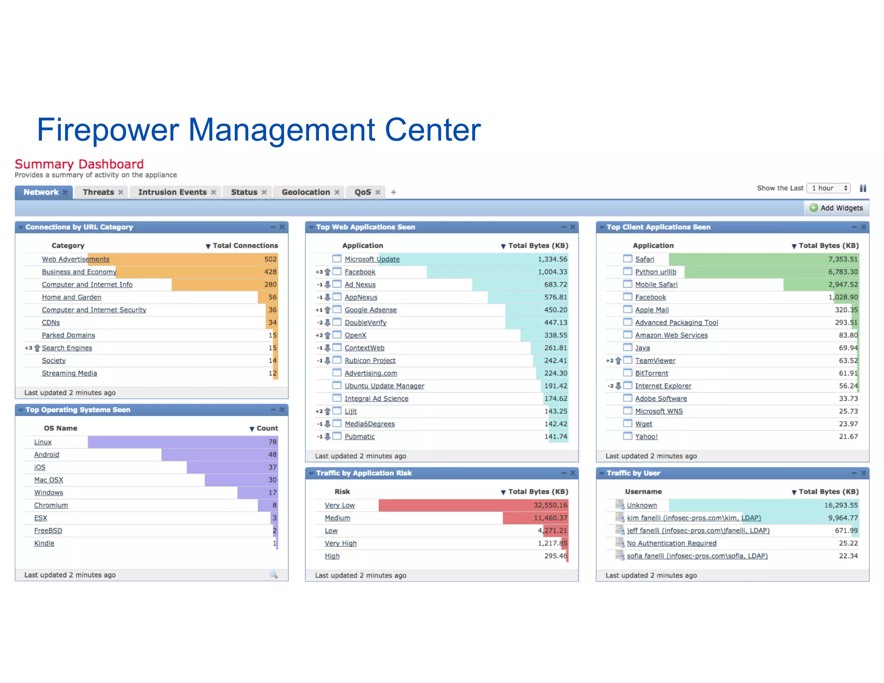
Task: Click the application icon beside Yahoo!
Action: coord(628,436)
